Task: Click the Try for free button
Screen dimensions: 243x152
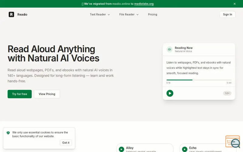Action: pos(19,94)
